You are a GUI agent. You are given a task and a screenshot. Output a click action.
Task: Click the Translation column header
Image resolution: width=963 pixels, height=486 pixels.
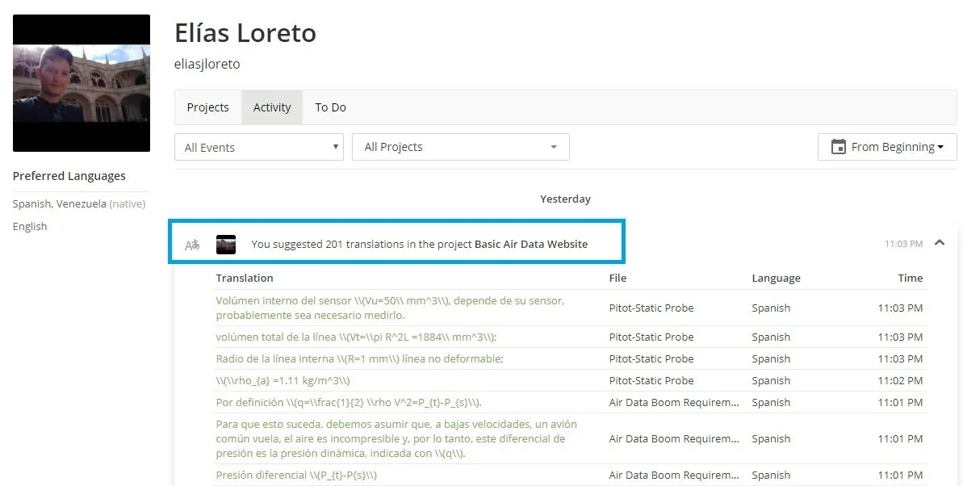[x=245, y=279]
